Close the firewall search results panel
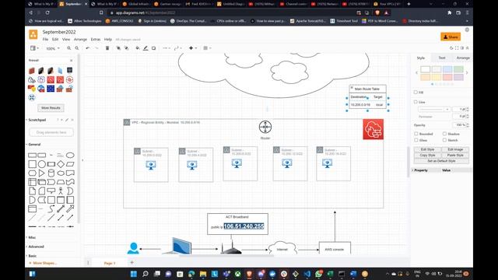 (71, 61)
